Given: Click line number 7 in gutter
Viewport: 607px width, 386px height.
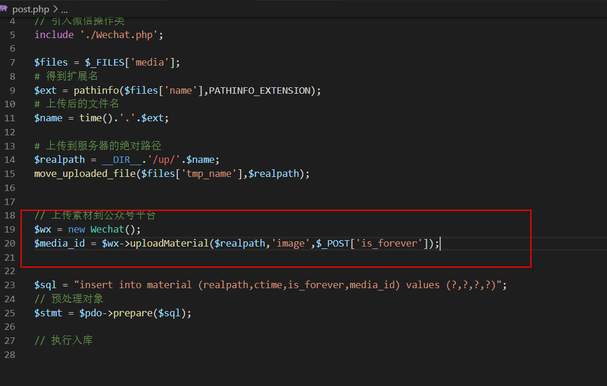Looking at the screenshot, I should 12,63.
